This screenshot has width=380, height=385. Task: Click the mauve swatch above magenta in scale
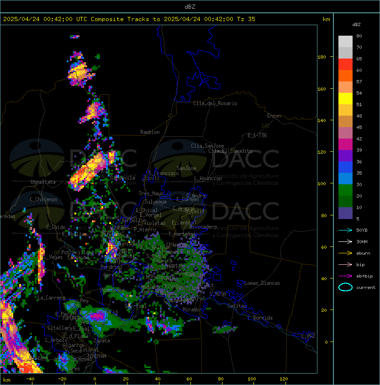coord(345,133)
